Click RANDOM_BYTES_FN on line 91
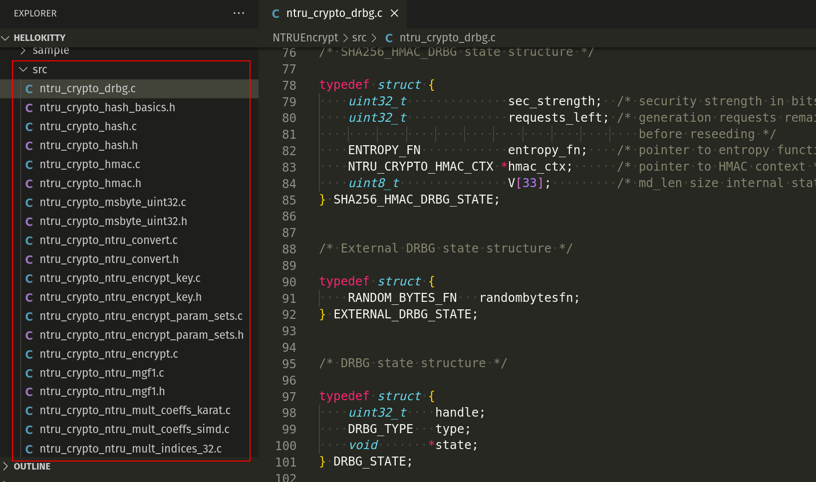Screen dimensions: 816x482 (x=402, y=298)
